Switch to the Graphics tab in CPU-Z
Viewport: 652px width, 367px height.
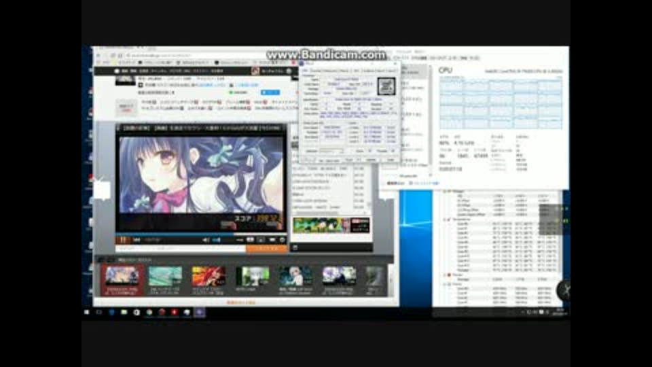pyautogui.click(x=368, y=71)
